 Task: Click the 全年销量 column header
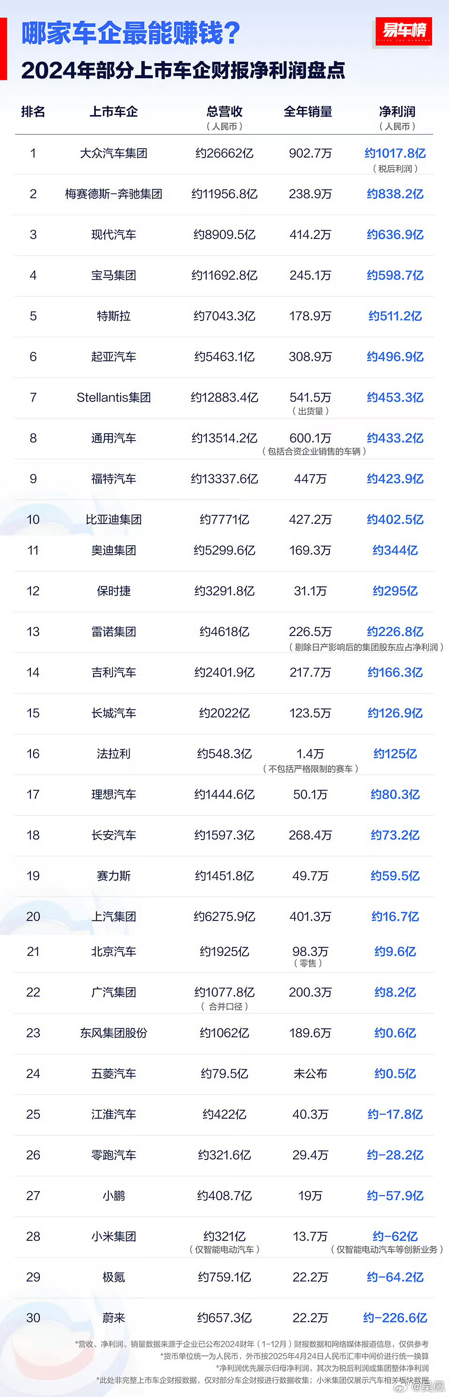click(308, 112)
